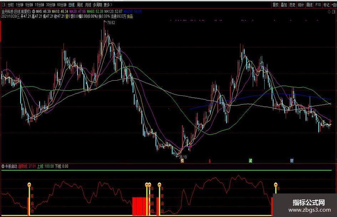Click the panel icon left of 分时
337x217 pixels.
click(x=3, y=5)
